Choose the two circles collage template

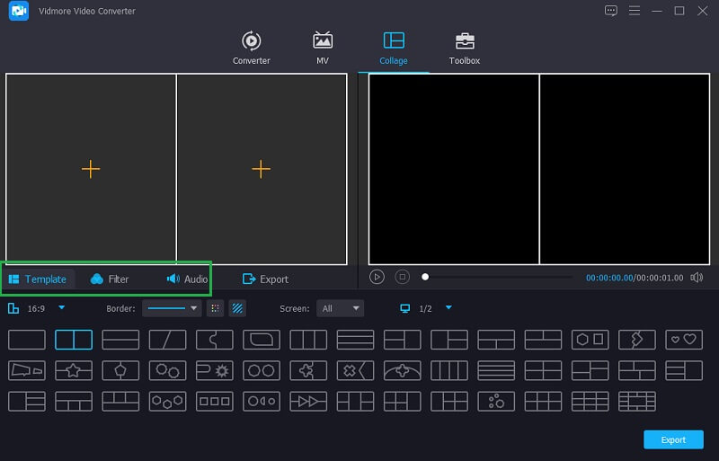261,370
